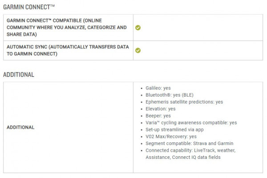Click the ADDITIONAL section heading
The width and height of the screenshot is (267, 178).
tap(19, 75)
